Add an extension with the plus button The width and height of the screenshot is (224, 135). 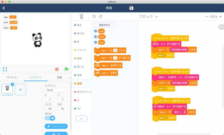81,118
